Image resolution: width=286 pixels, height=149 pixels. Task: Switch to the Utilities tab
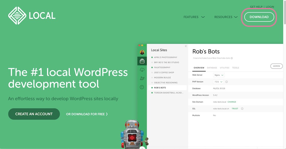[225, 68]
